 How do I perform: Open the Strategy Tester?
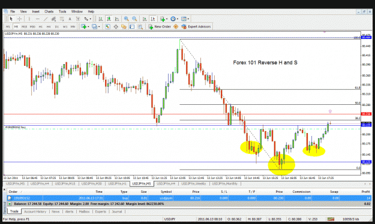[x=140, y=26]
